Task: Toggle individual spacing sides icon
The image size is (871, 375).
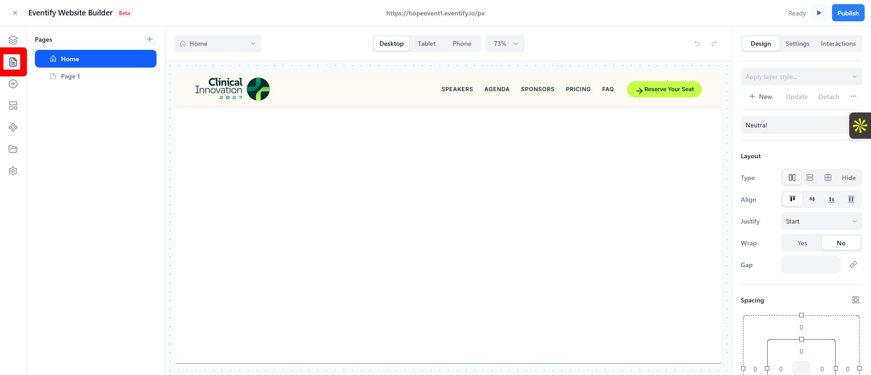Action: [856, 300]
